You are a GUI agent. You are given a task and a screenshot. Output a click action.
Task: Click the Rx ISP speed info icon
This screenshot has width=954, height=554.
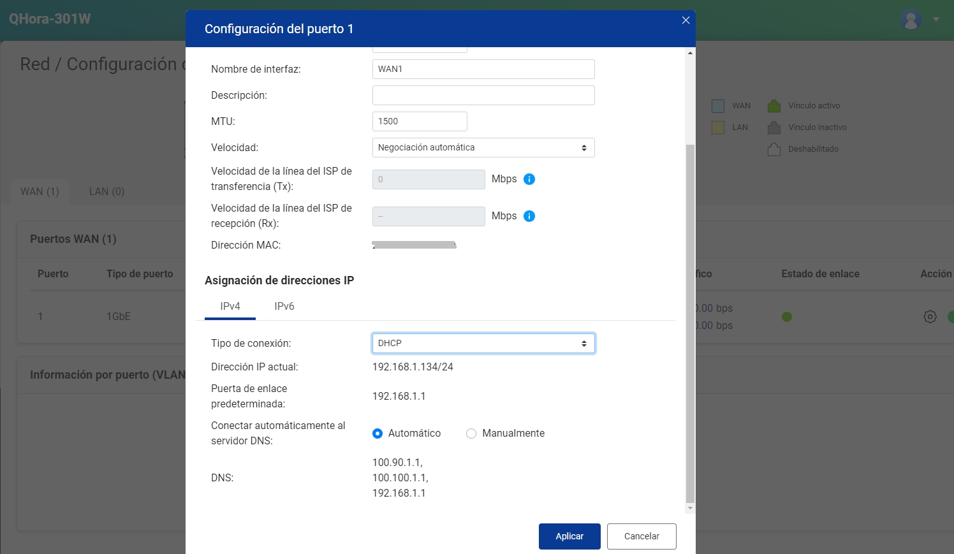tap(529, 216)
